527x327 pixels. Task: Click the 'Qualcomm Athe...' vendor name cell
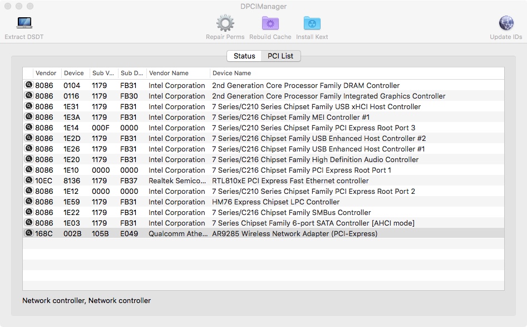[x=178, y=234]
